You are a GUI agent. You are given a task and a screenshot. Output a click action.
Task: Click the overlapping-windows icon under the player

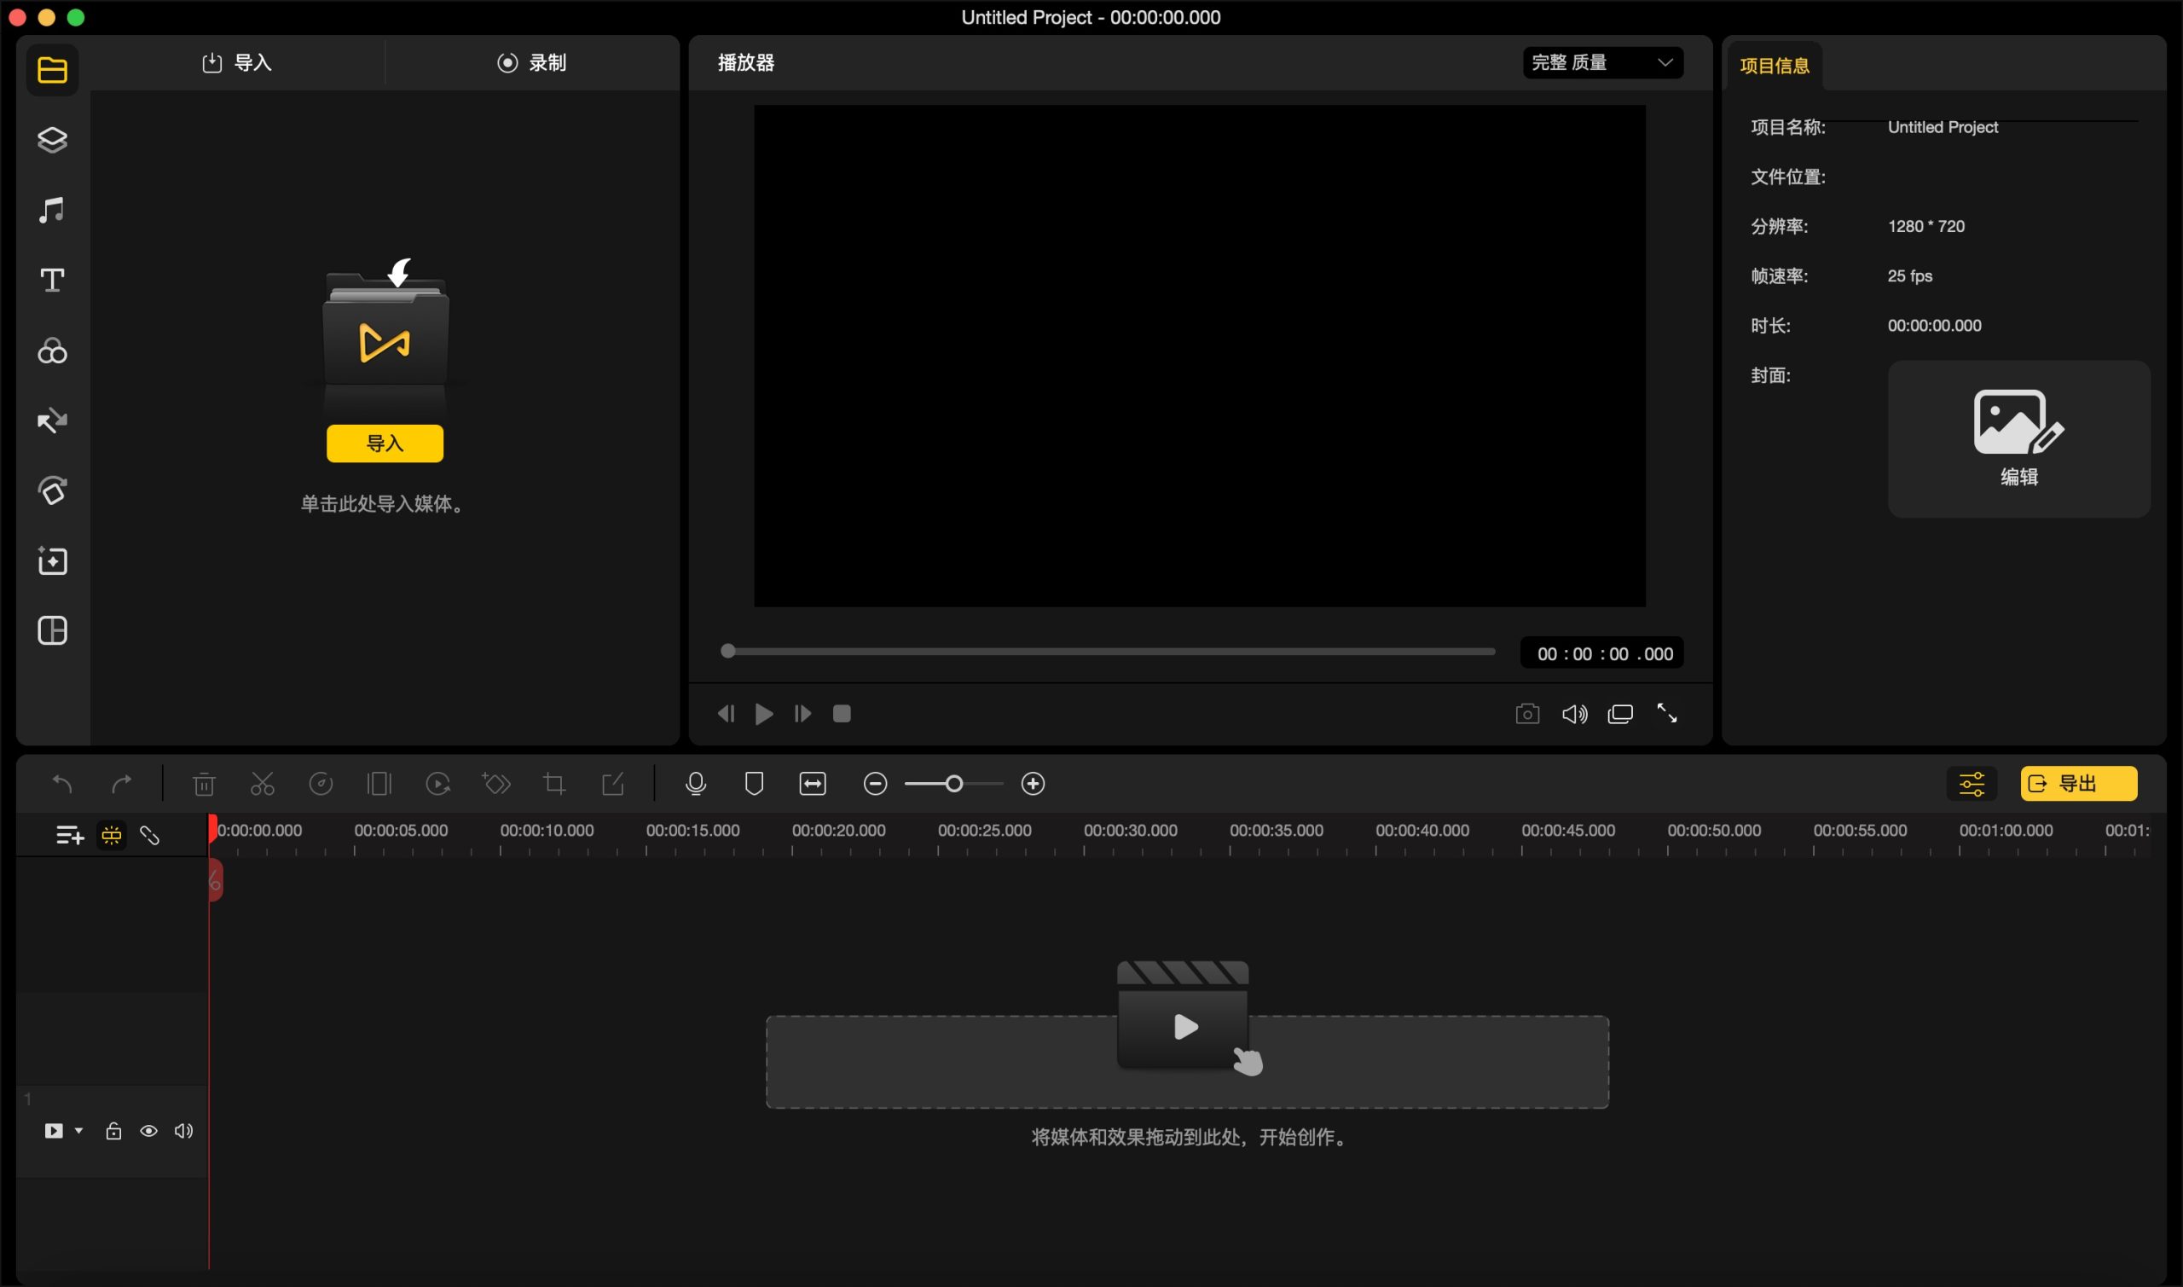pos(1620,714)
